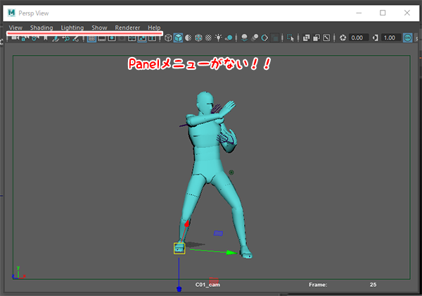Open the Shading menu
The height and width of the screenshot is (296, 422).
coord(41,27)
